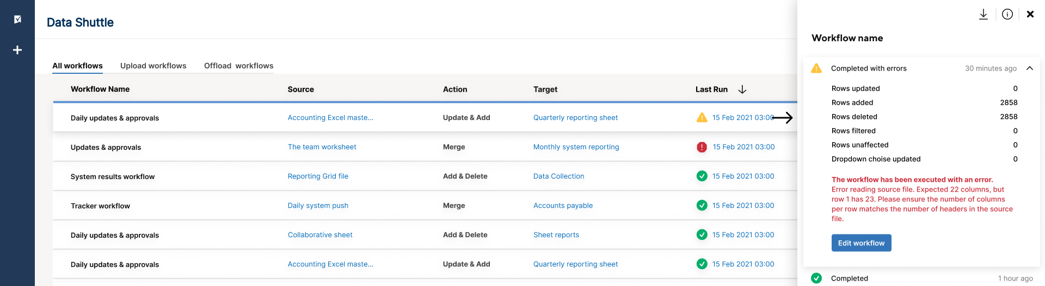Open Reporting Grid file source link
Viewport: 1045px width, 286px height.
[x=318, y=176]
